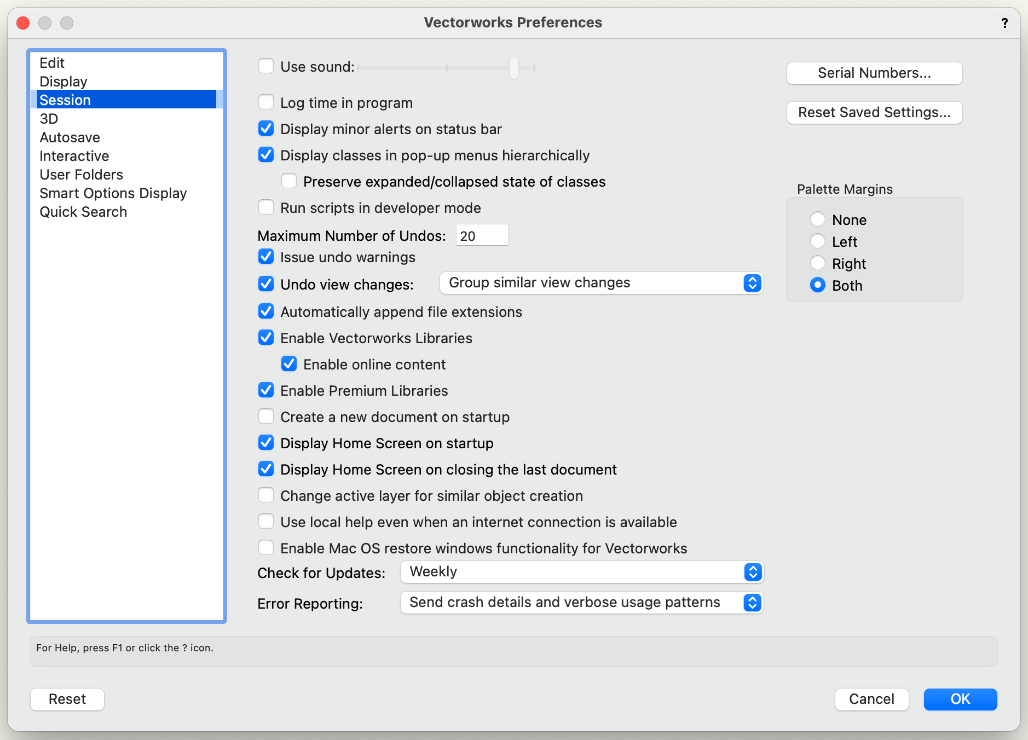Viewport: 1028px width, 740px height.
Task: Enable the Use sound checkbox
Action: click(266, 66)
